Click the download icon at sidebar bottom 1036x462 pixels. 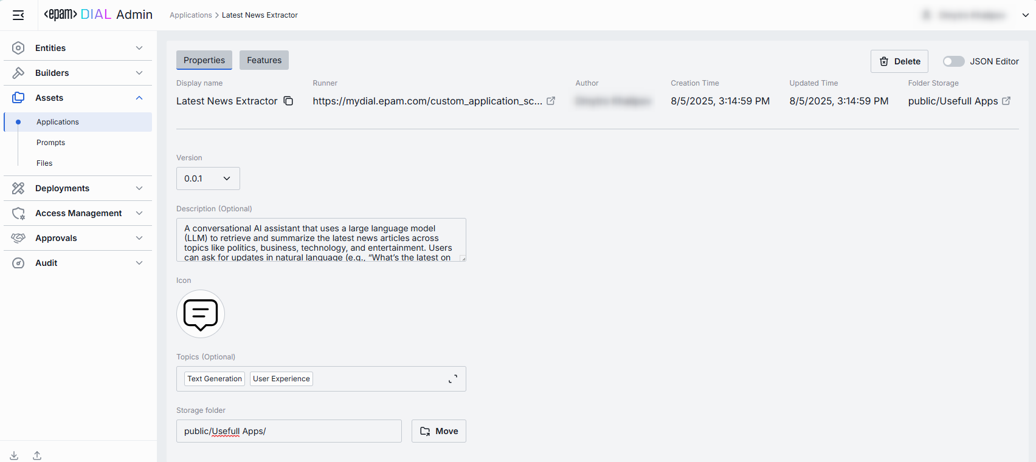(14, 455)
